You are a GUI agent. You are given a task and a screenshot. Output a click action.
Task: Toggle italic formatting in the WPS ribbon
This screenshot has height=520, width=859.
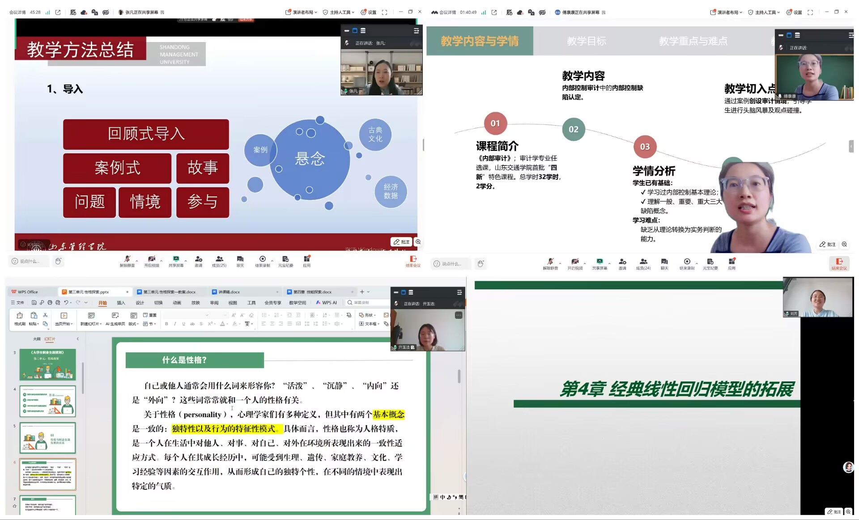pyautogui.click(x=175, y=324)
